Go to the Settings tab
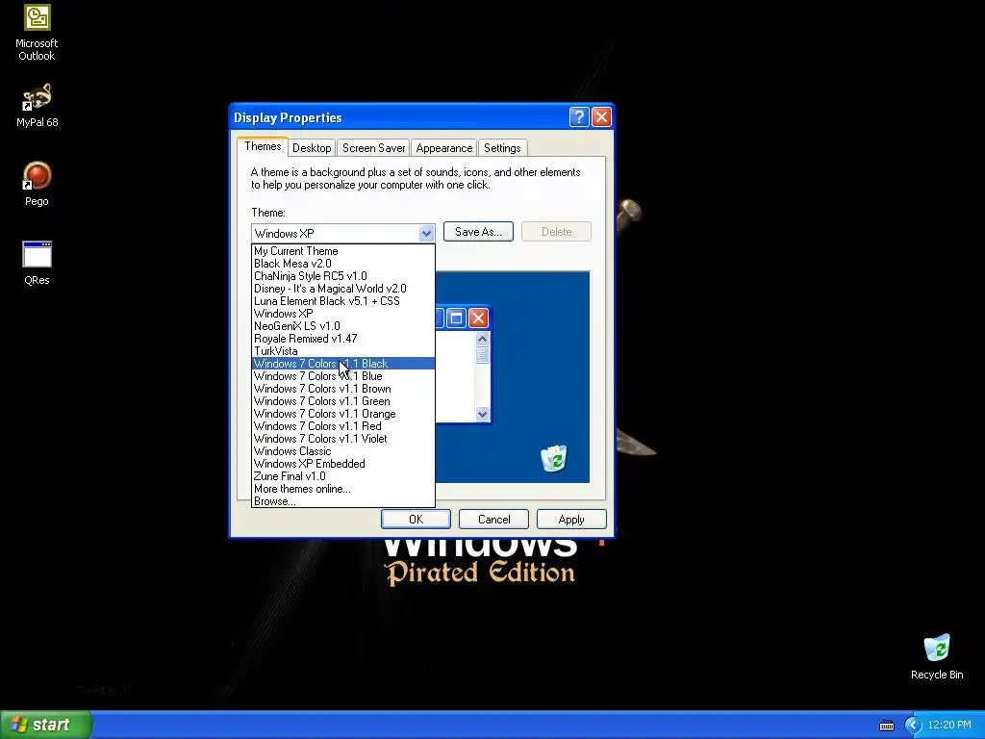The height and width of the screenshot is (739, 985). (502, 148)
